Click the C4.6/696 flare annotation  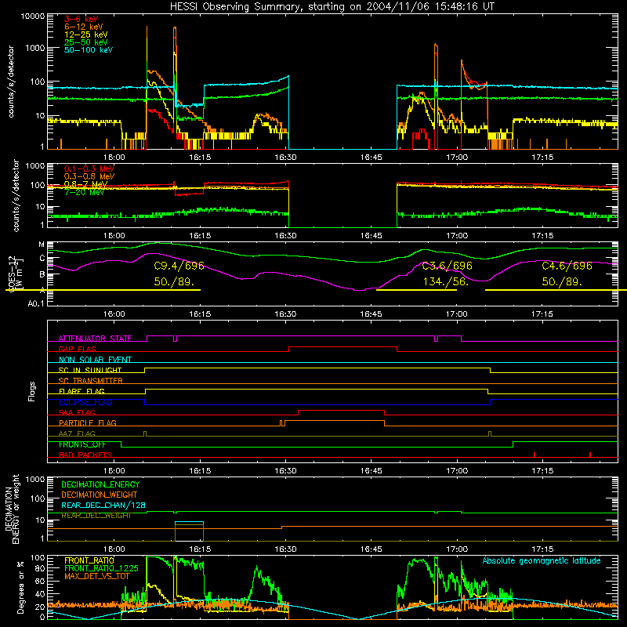(x=567, y=266)
